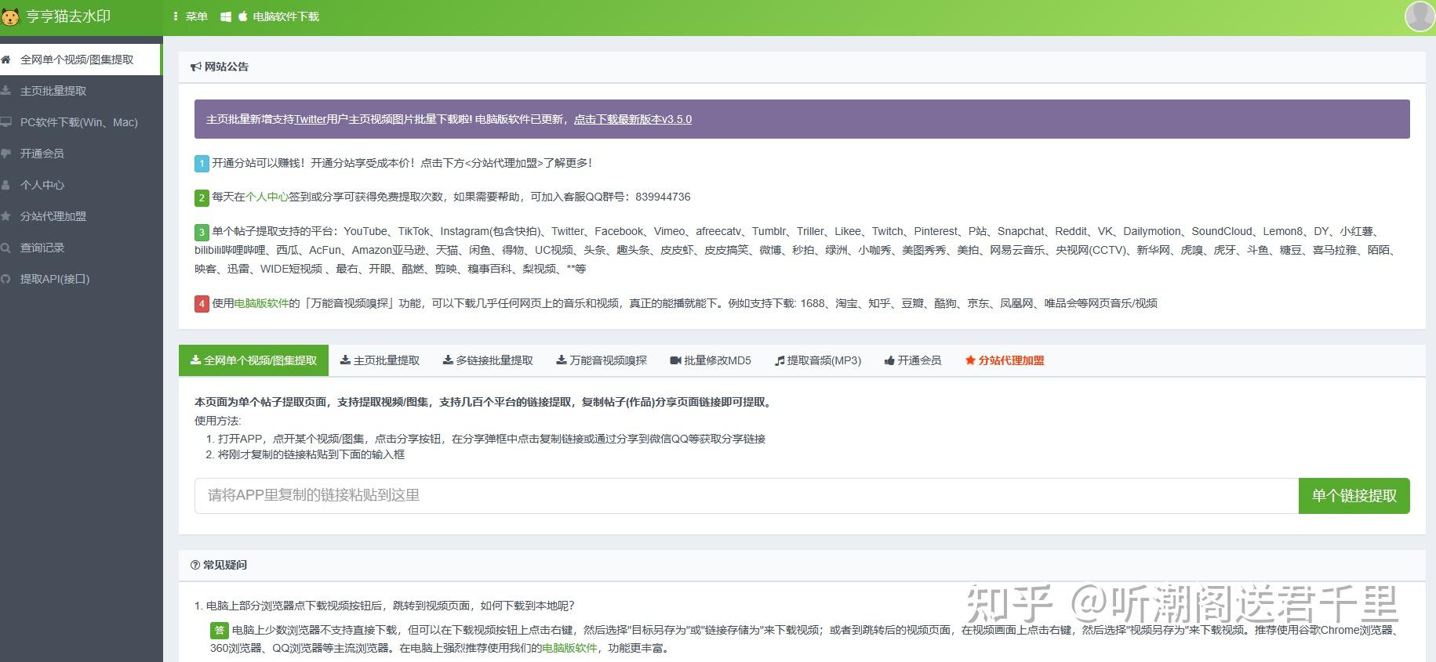Click the thumbs-up icon on the 开通会员 tab
Image resolution: width=1436 pixels, height=662 pixels.
pyautogui.click(x=889, y=360)
